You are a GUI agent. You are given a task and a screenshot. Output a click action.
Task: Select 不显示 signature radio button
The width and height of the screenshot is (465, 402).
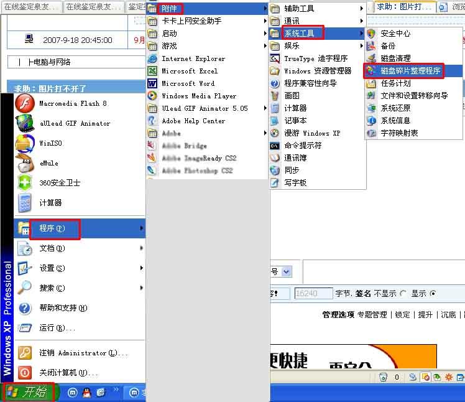(402, 294)
